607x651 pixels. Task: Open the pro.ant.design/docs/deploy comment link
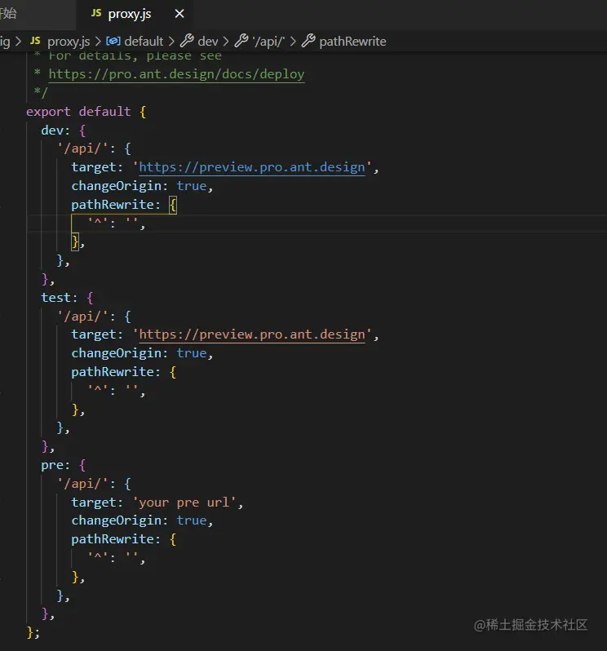pos(176,74)
